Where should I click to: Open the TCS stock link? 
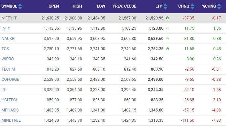[x=5, y=49]
